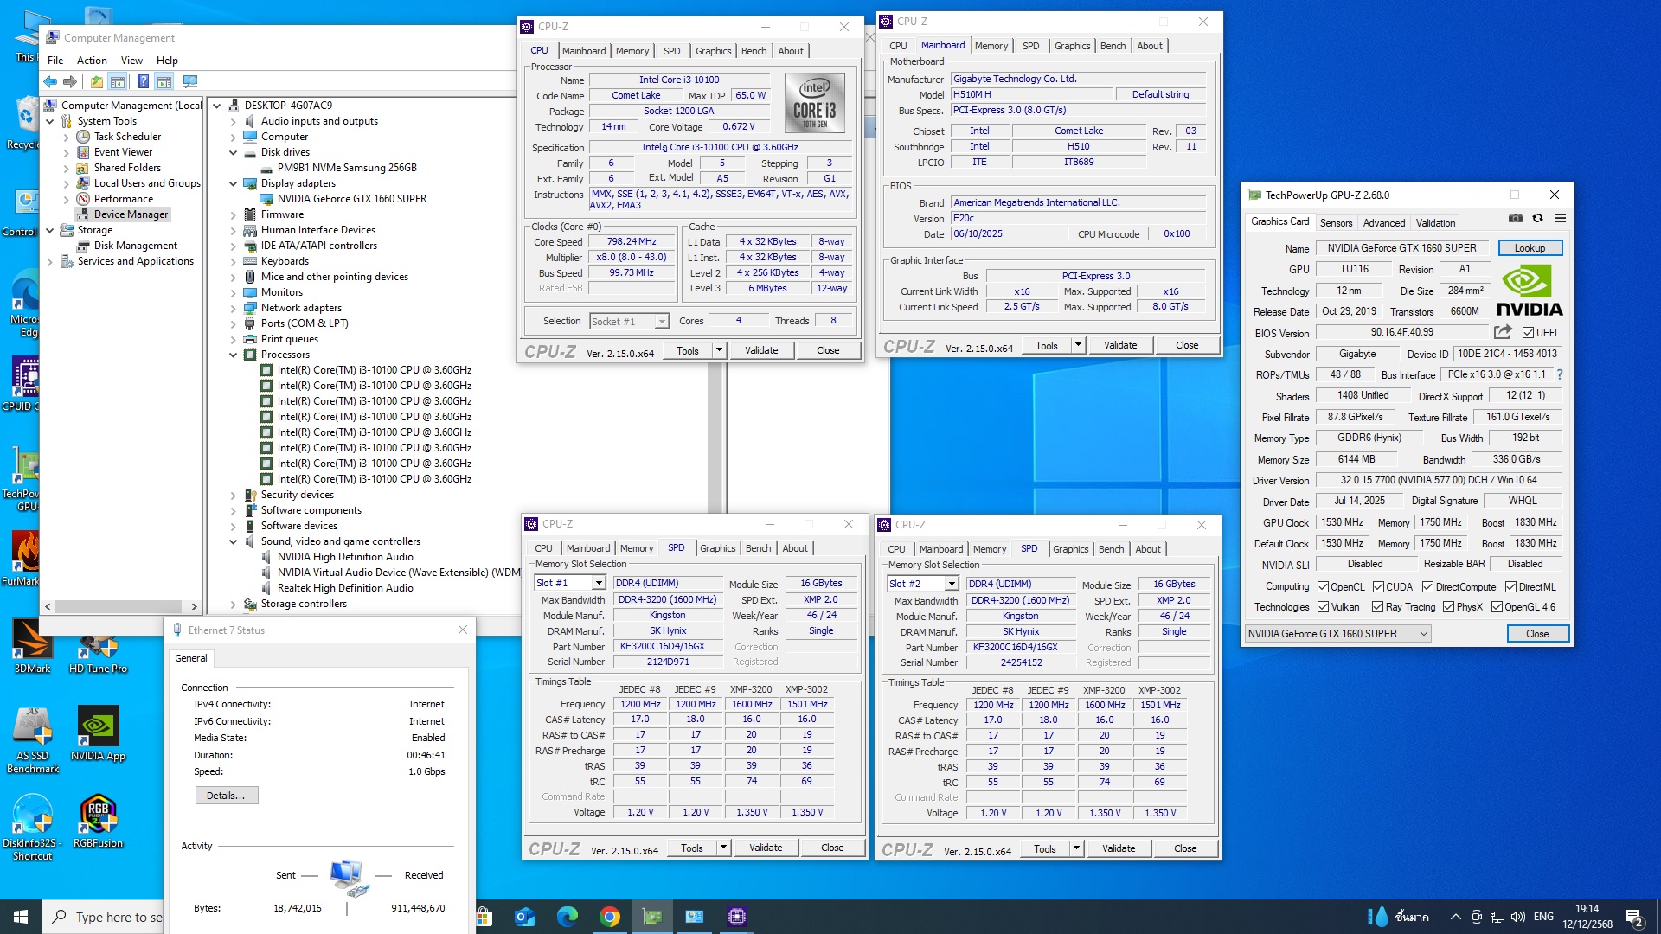Click the GPU-Z screenshot camera icon
This screenshot has height=934, width=1661.
pos(1516,219)
